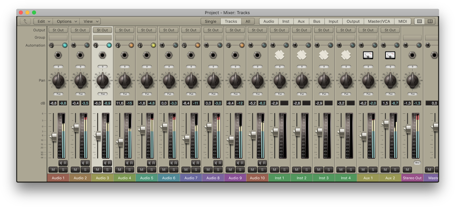
Task: Click the input jack icon on Audio 6 strip
Action: point(169,55)
